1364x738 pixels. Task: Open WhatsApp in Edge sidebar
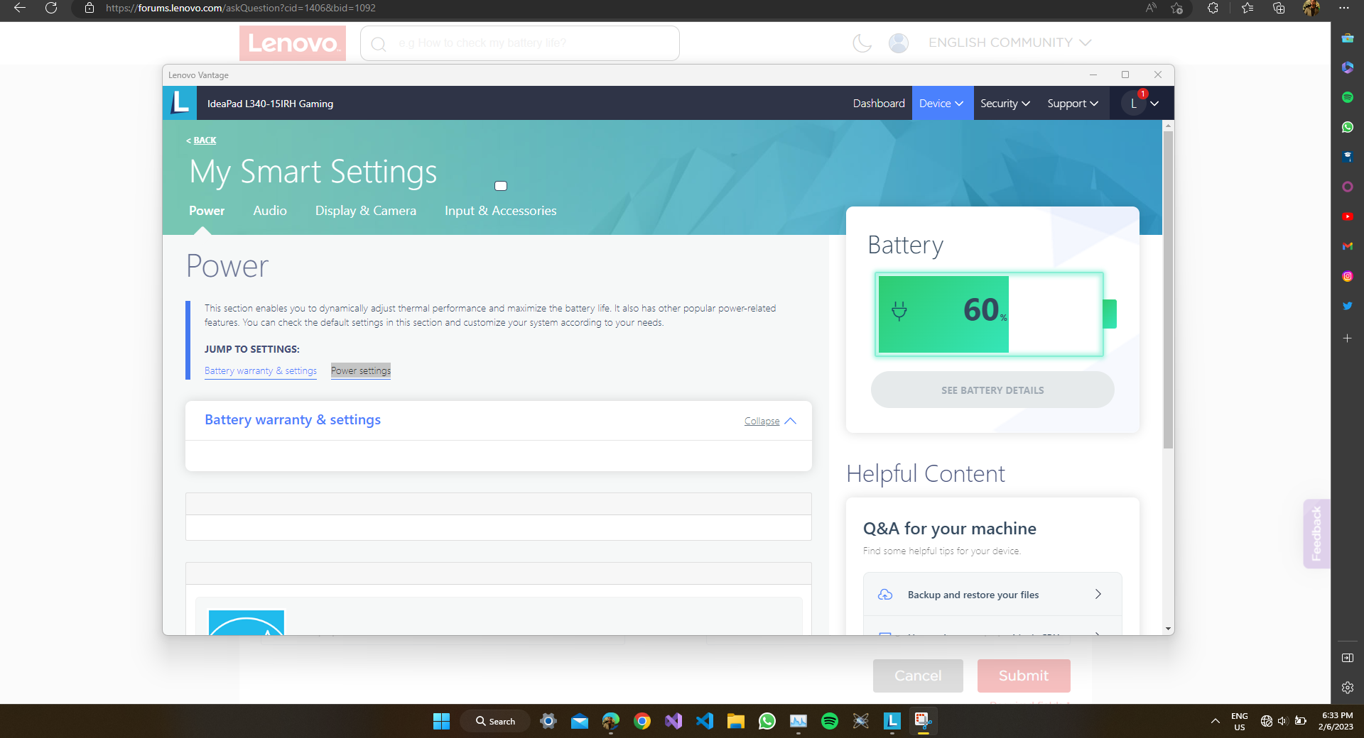(1348, 127)
